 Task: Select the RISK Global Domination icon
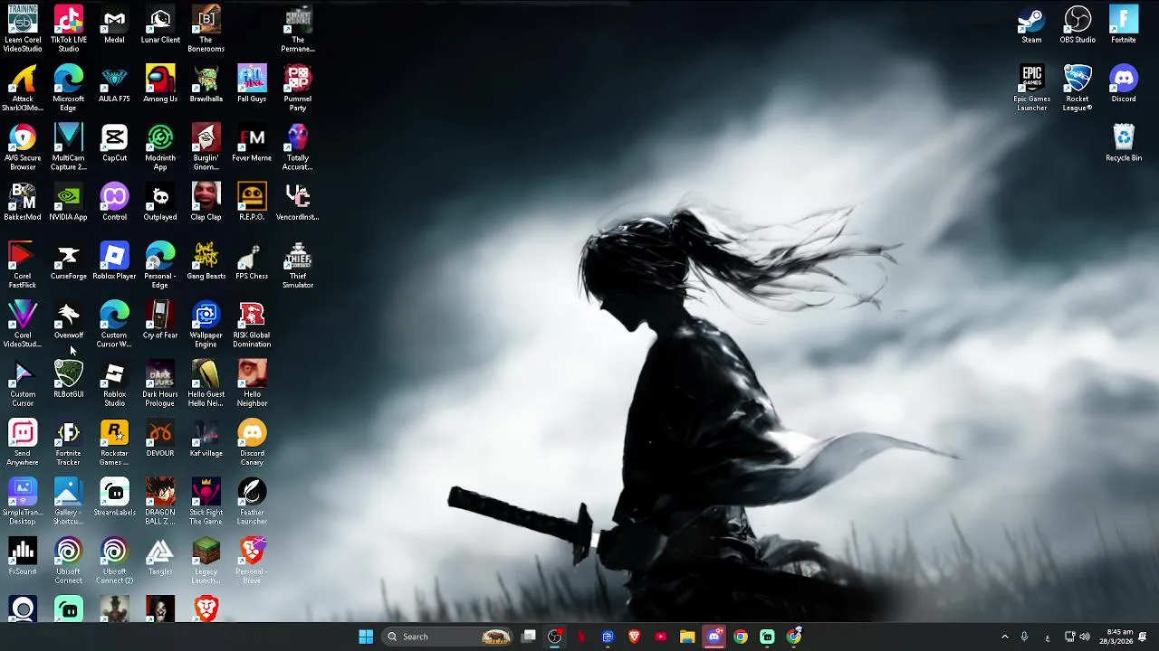coord(252,324)
